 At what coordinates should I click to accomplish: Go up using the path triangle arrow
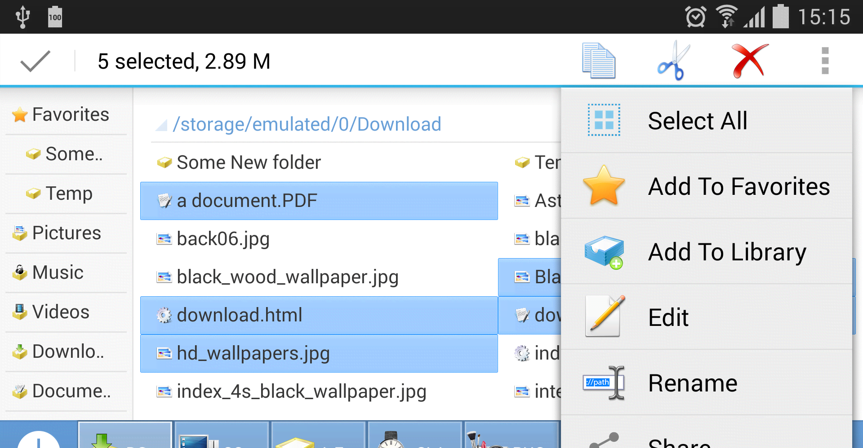161,125
